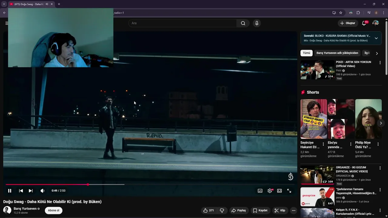Screen dimensions: 388x218
Task: Switch to theater mode
Action: point(279,191)
